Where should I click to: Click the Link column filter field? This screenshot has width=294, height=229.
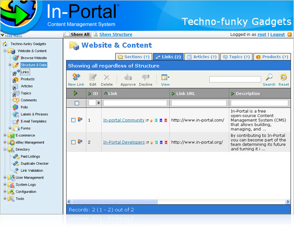coord(135,103)
